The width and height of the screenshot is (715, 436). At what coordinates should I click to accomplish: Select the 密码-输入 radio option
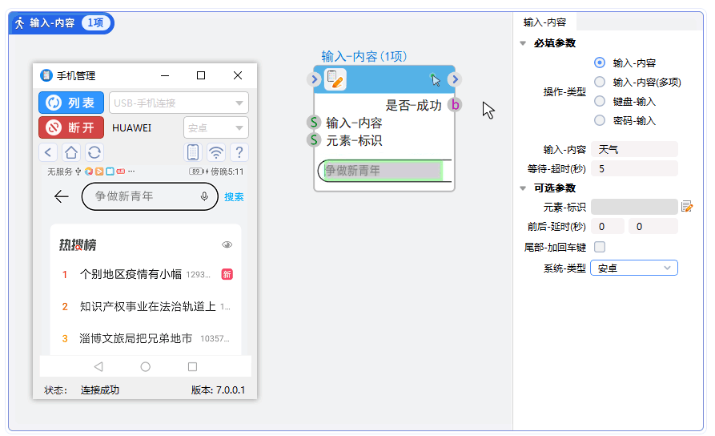click(x=600, y=120)
